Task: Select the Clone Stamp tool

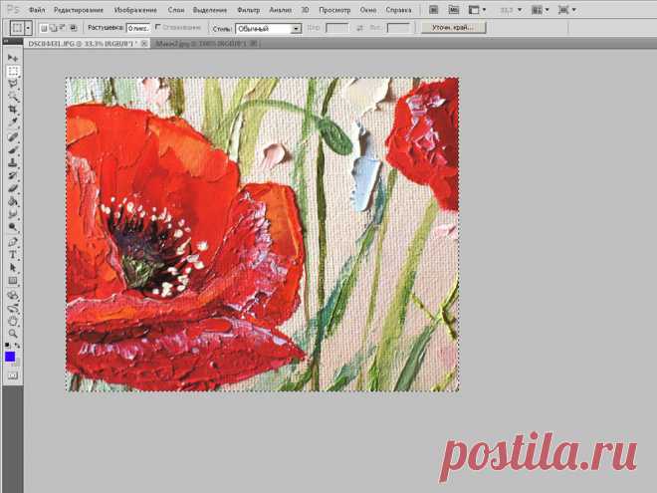Action: click(13, 162)
